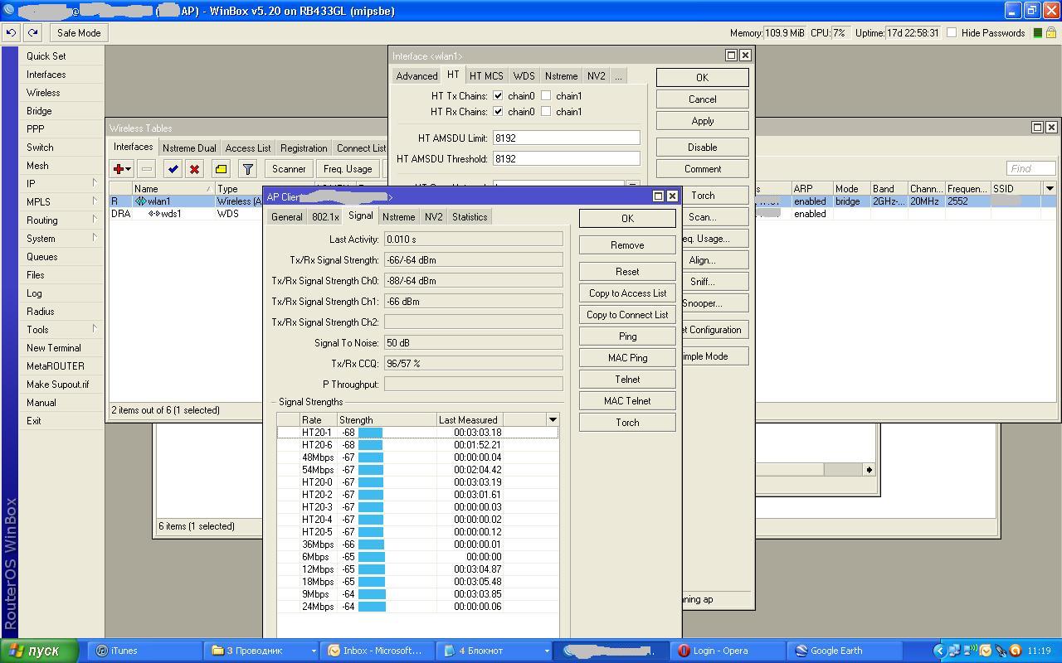The width and height of the screenshot is (1062, 663).
Task: Click the red plus Add interface icon
Action: (119, 169)
